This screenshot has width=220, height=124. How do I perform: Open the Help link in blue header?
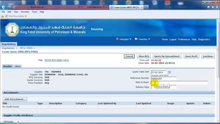tap(194, 39)
